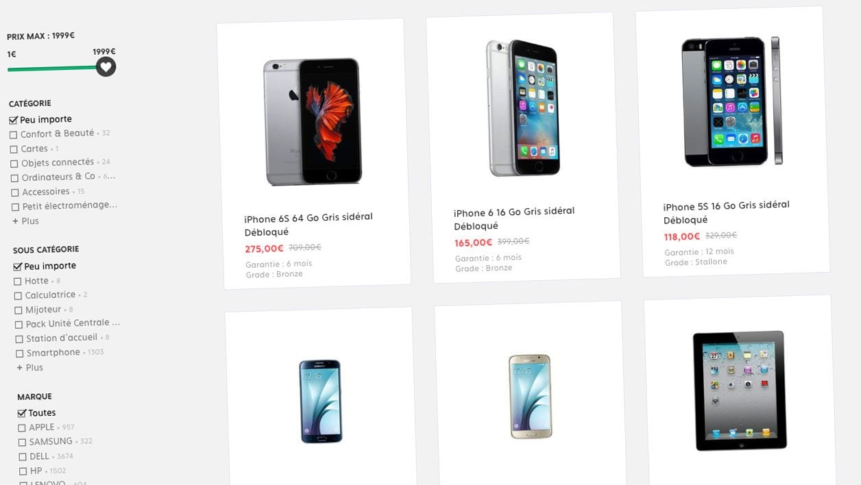Uncheck Peu importe under Catégorie

coord(13,120)
